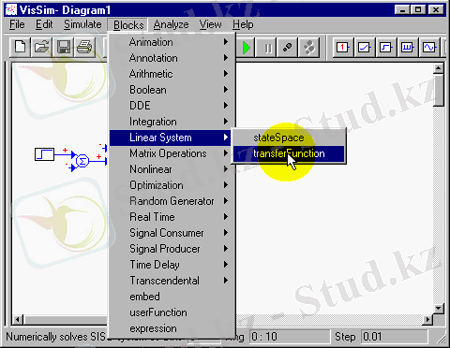The width and height of the screenshot is (450, 348).
Task: Click the Save floppy disk icon
Action: [64, 48]
